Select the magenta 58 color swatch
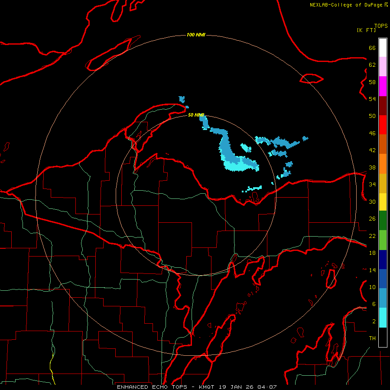The height and width of the screenshot is (390, 390). [383, 86]
